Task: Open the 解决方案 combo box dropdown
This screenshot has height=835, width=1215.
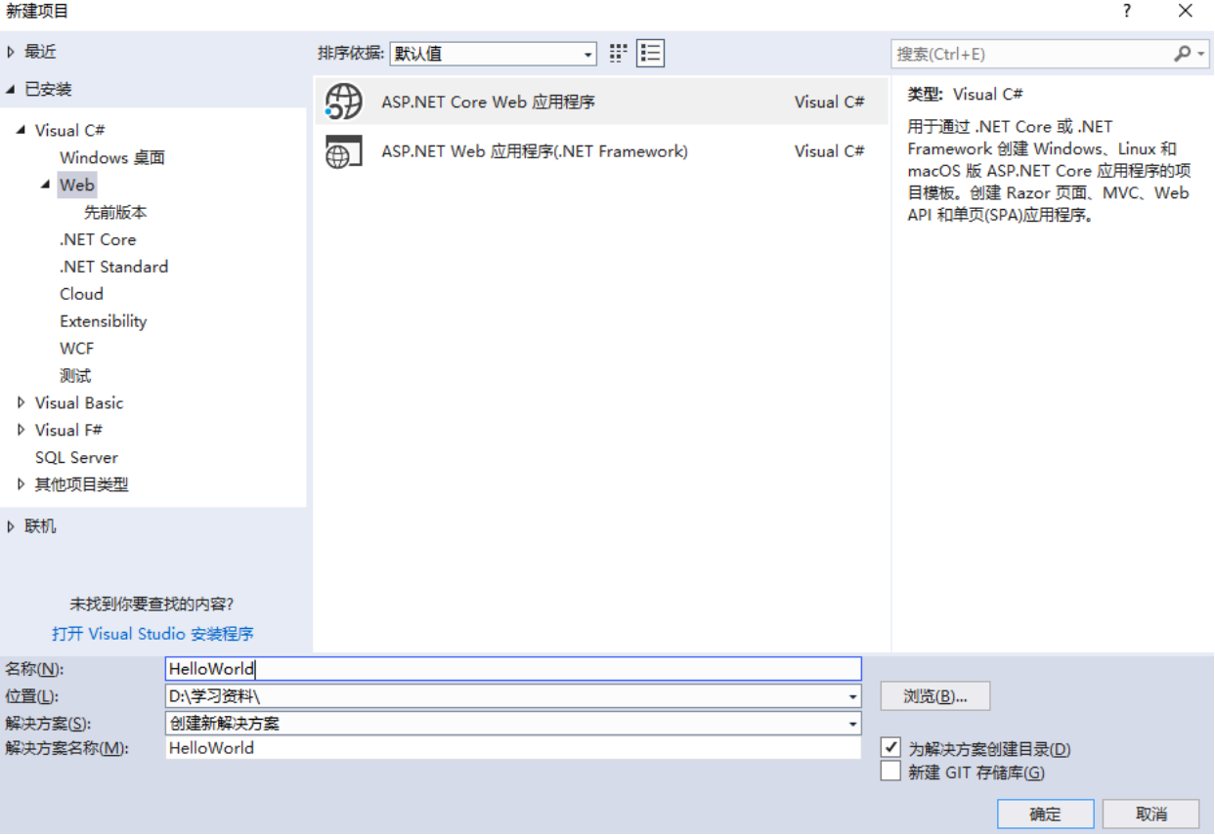Action: pos(852,723)
